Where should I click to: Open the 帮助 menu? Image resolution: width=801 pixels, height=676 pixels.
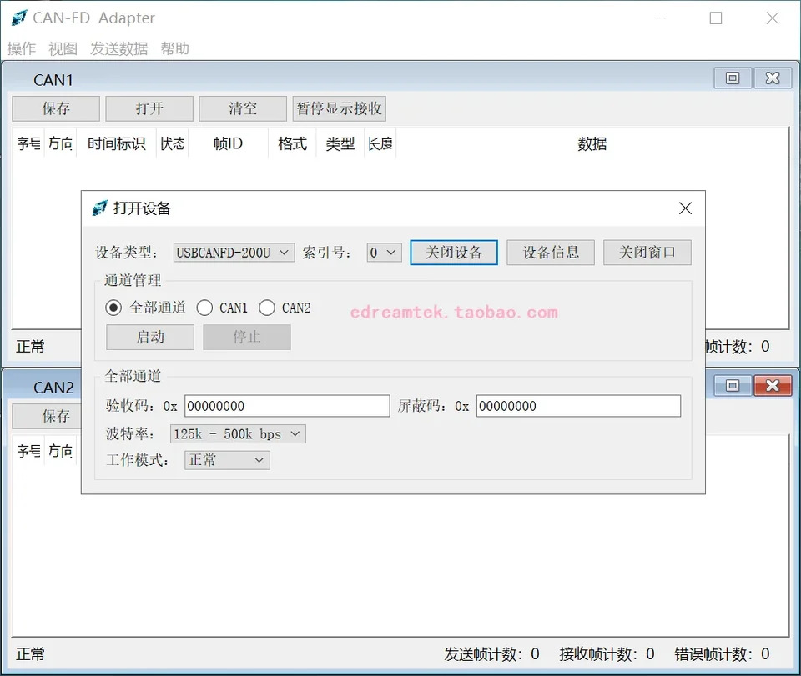pos(174,48)
